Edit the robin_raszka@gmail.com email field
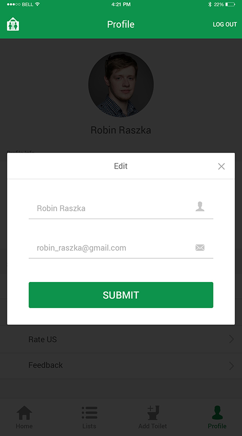Image resolution: width=242 pixels, height=436 pixels. [121, 248]
